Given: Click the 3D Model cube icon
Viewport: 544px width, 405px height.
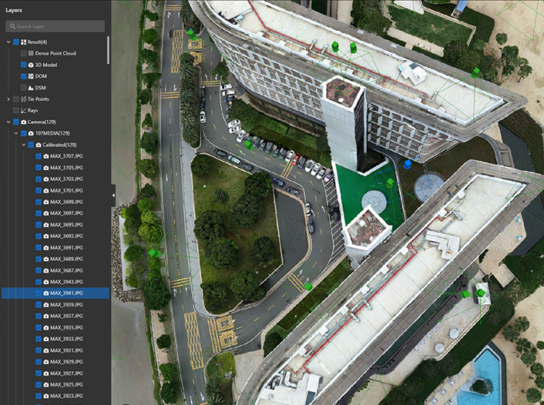Looking at the screenshot, I should tap(32, 65).
